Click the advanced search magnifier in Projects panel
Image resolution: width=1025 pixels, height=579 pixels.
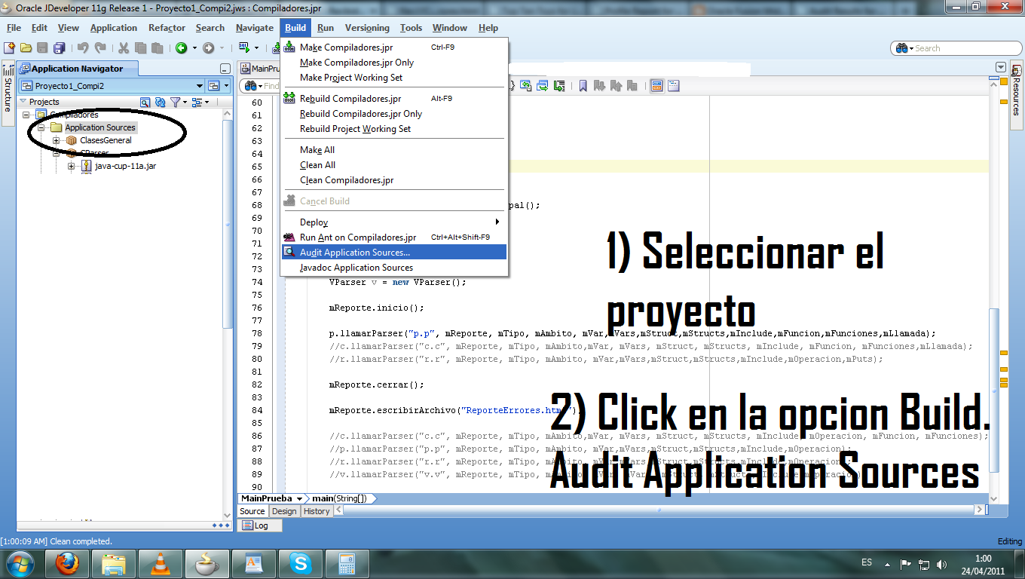point(144,101)
